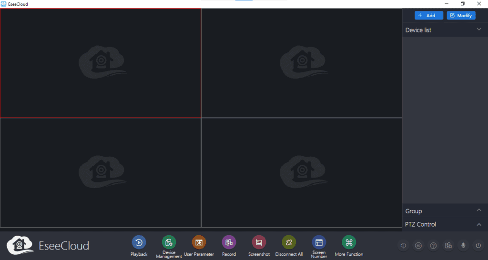This screenshot has height=260, width=488.
Task: Click the Modify button
Action: click(461, 15)
